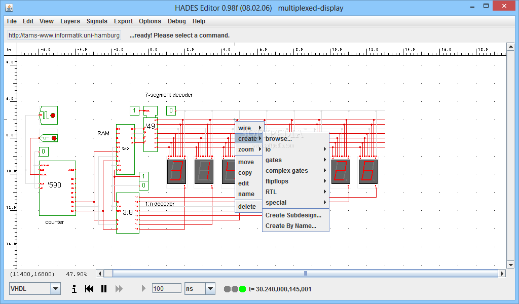Viewport: 519px width, 304px height.
Task: Click the single-step play arrow
Action: coord(143,288)
